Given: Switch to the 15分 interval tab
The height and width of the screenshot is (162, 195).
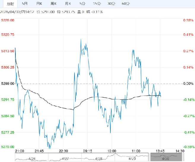Looking at the screenshot, I should click(x=96, y=4).
